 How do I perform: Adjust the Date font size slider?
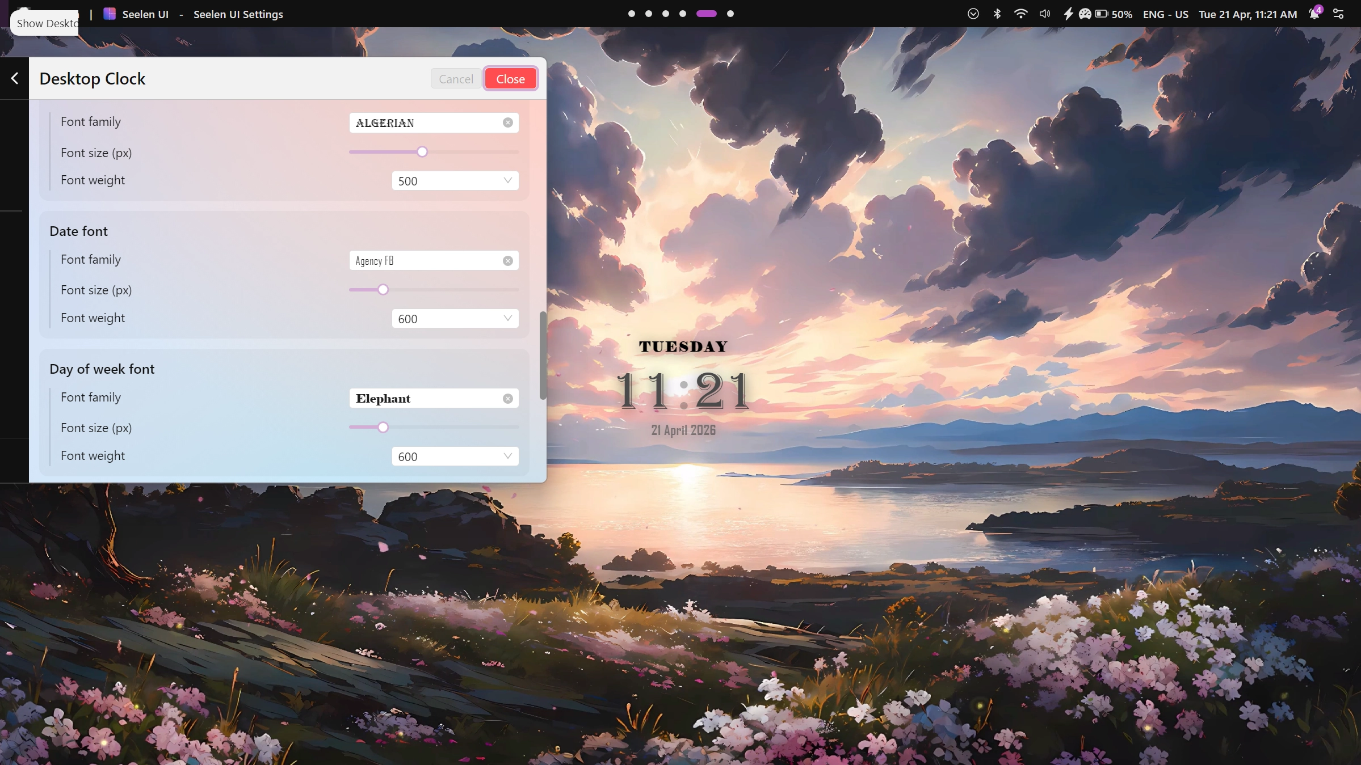[383, 289]
